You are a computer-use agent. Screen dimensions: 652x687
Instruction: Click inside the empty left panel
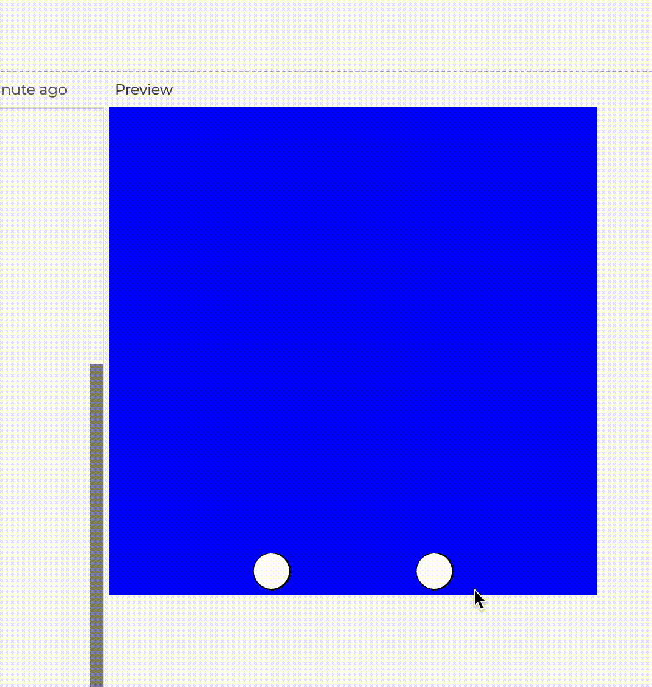pos(49,244)
